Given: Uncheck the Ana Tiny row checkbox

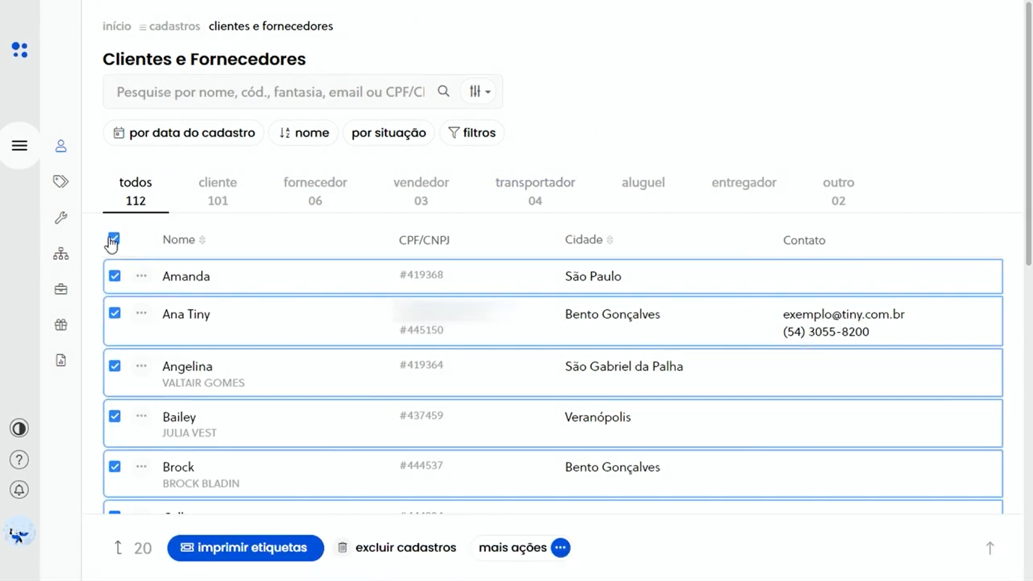Looking at the screenshot, I should (x=115, y=313).
